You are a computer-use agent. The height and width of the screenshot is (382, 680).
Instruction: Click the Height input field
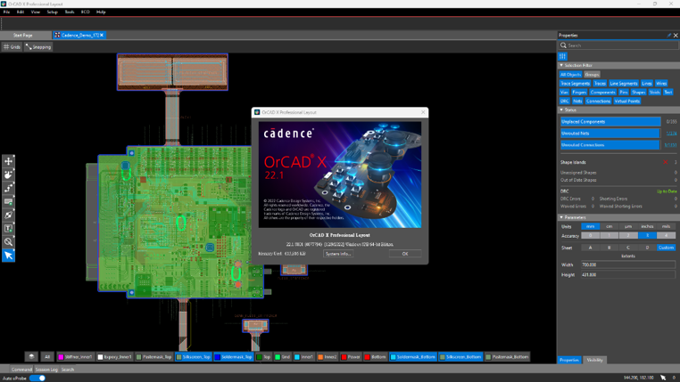(628, 275)
